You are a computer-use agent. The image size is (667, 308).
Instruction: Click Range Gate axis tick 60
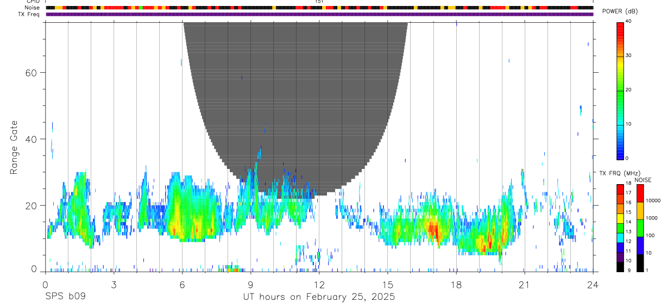pyautogui.click(x=32, y=72)
